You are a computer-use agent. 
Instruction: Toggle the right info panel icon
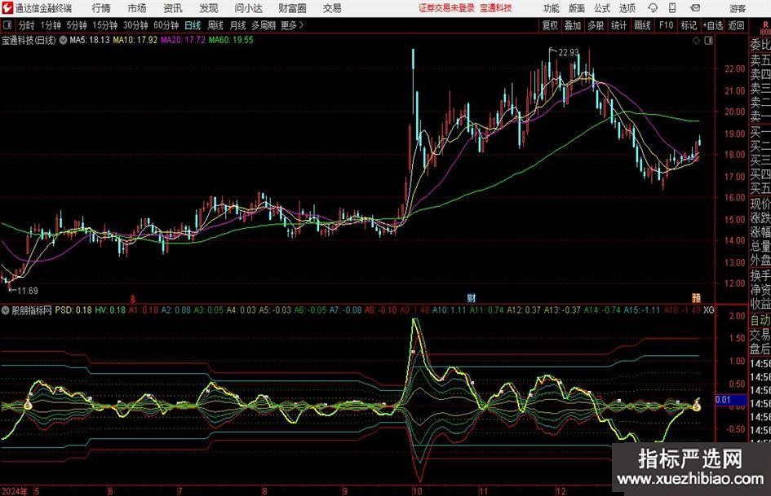tap(708, 41)
